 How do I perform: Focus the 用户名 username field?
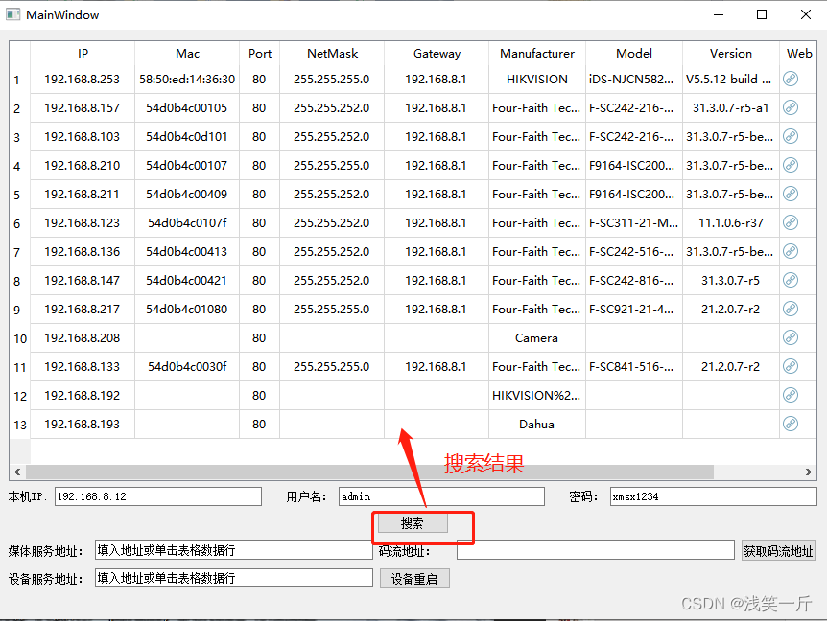[x=441, y=496]
